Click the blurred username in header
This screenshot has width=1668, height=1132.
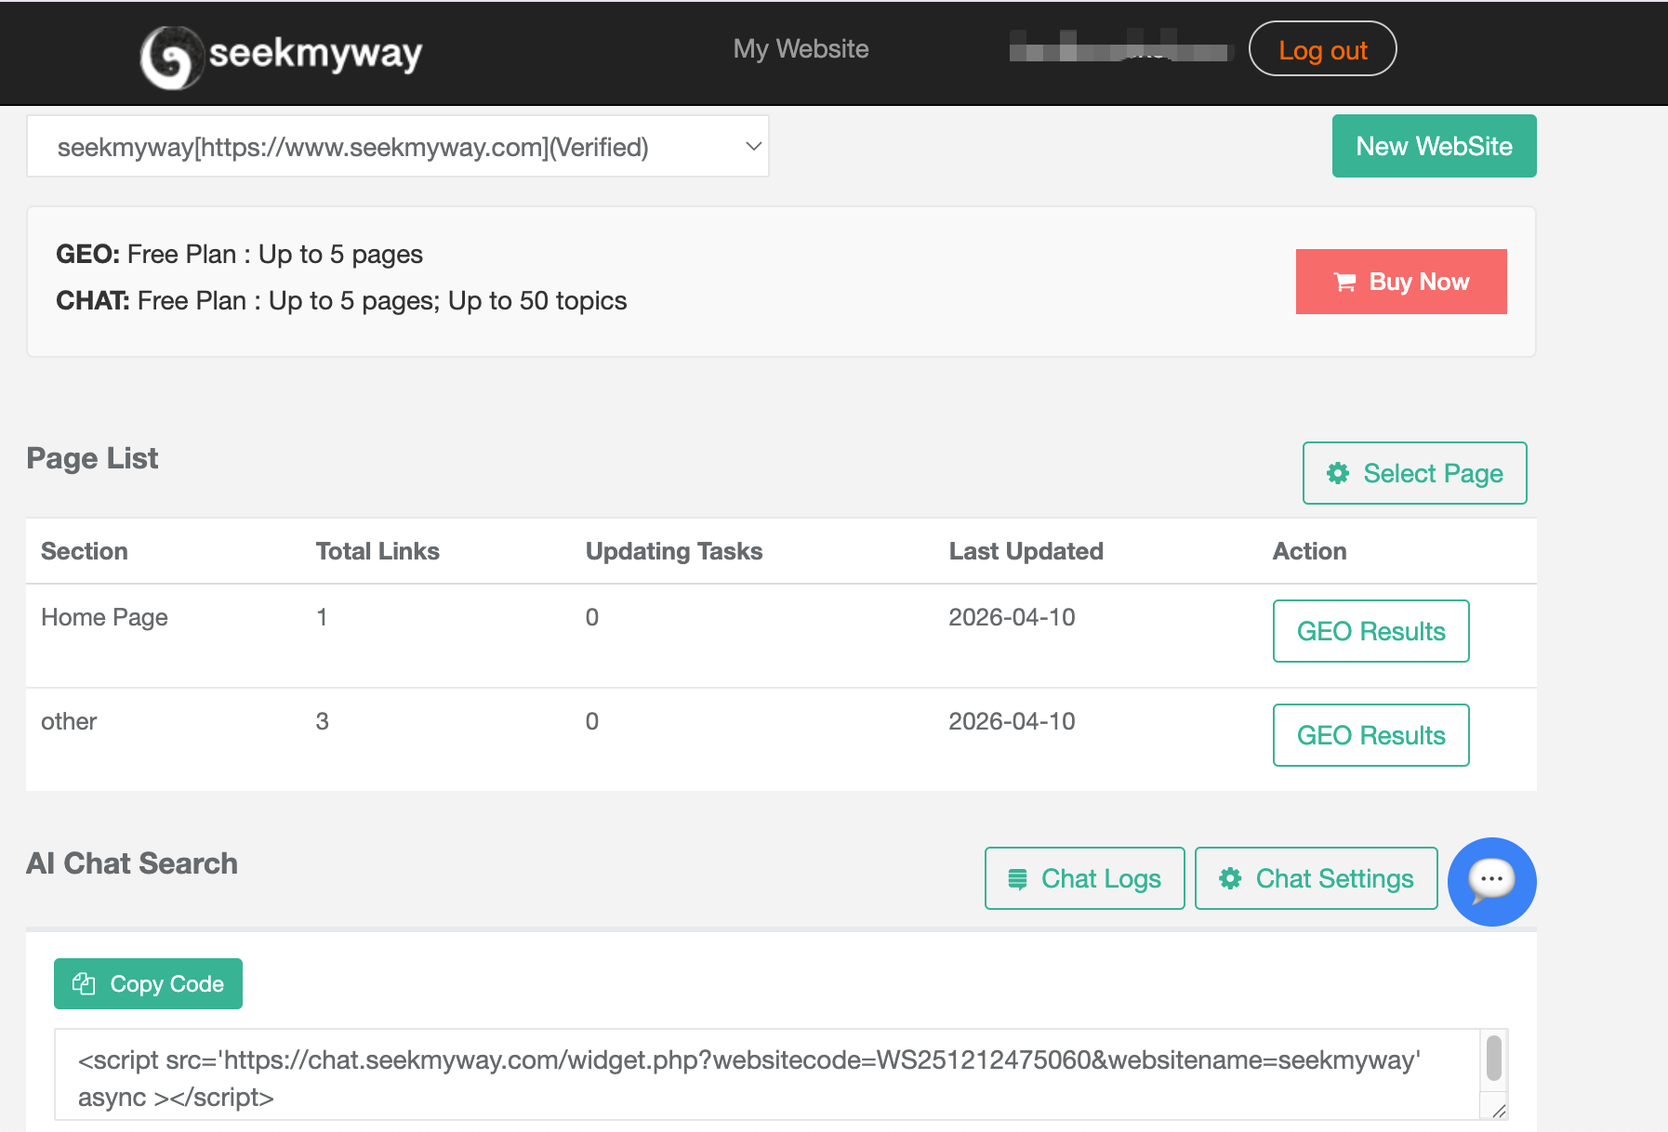1119,46
